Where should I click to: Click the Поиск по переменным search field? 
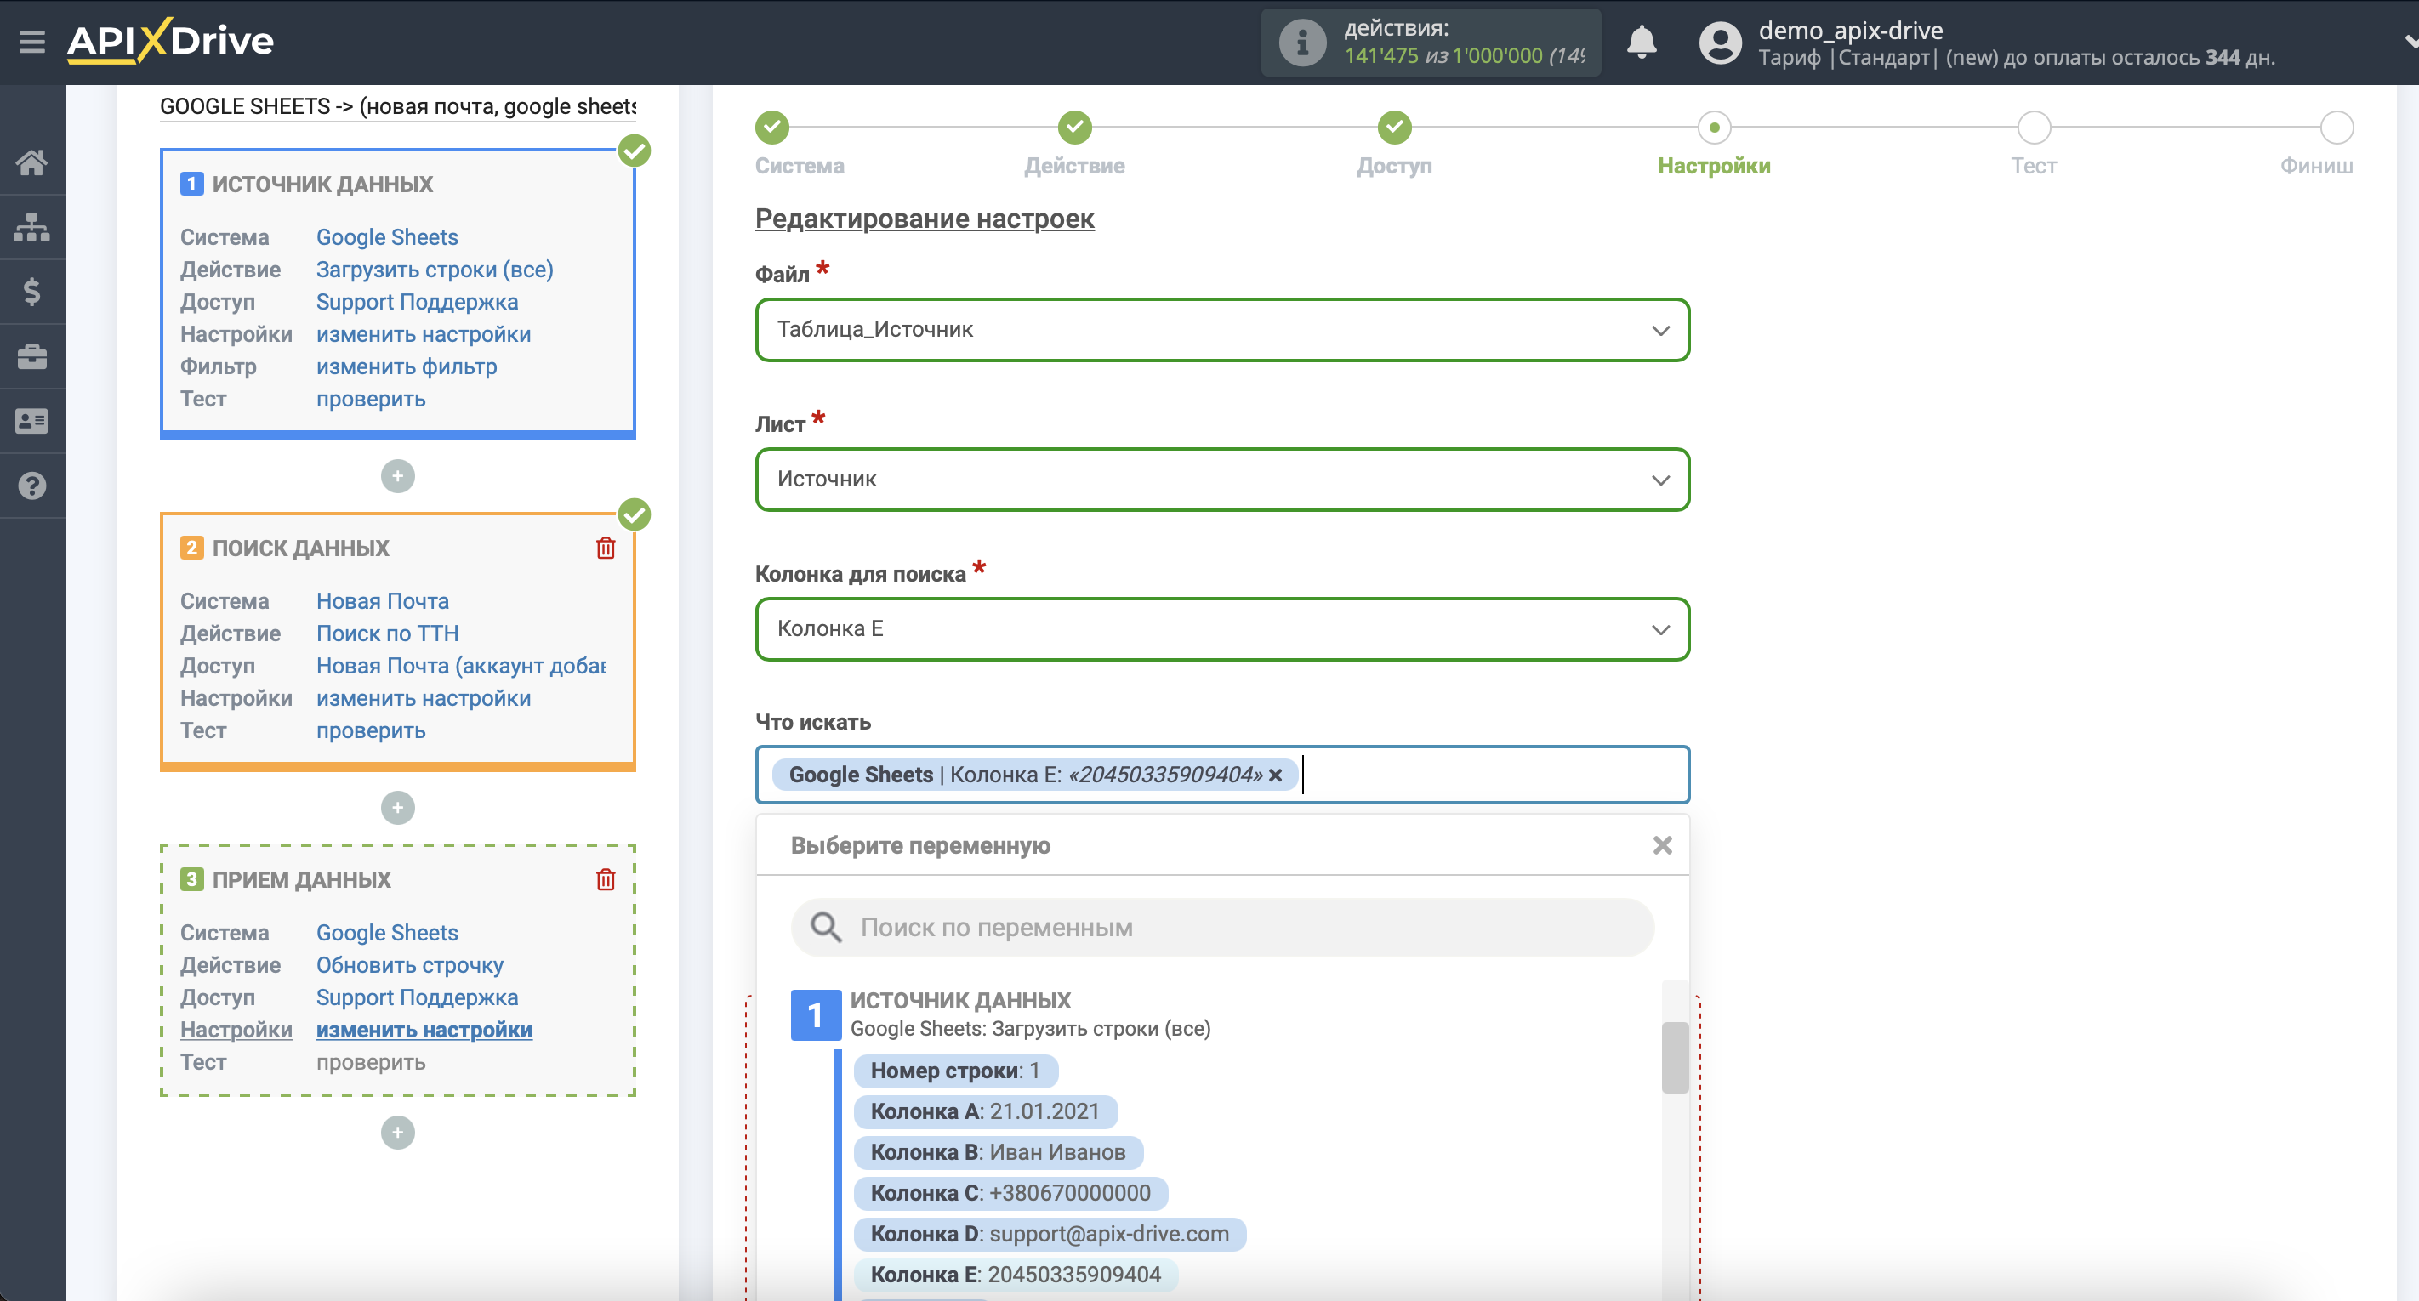(x=1221, y=928)
